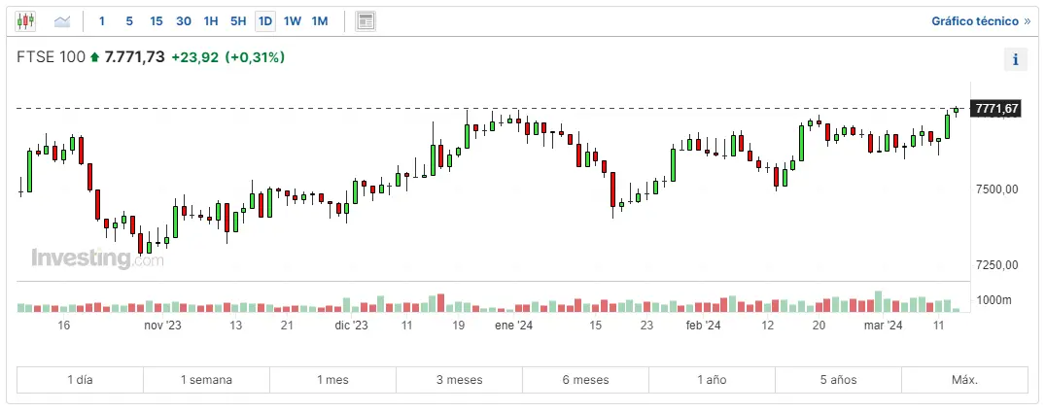This screenshot has height=412, width=1046.
Task: Click the FTSE 100 index name
Action: coord(52,57)
